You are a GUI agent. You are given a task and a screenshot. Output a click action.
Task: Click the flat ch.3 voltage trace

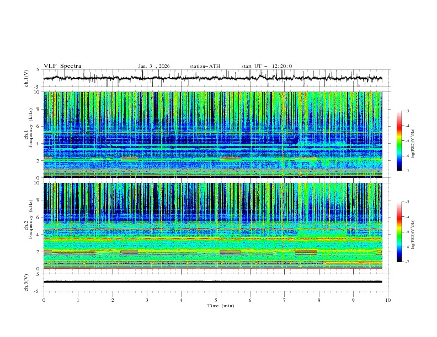click(x=212, y=282)
